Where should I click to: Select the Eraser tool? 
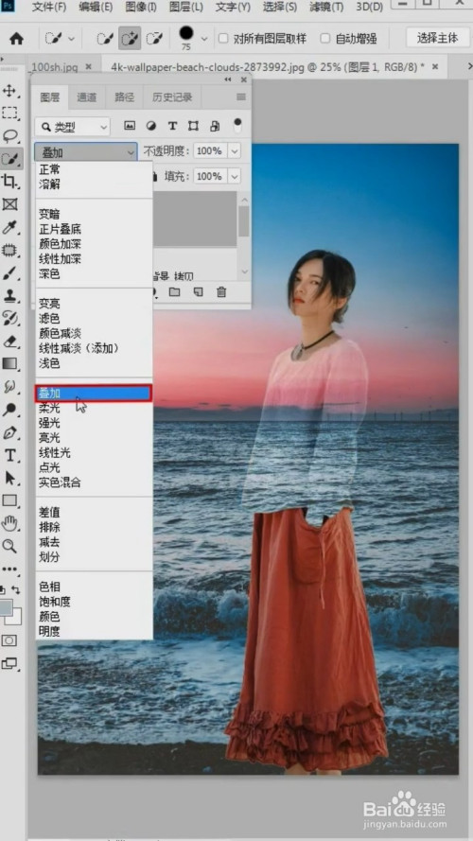(x=9, y=342)
